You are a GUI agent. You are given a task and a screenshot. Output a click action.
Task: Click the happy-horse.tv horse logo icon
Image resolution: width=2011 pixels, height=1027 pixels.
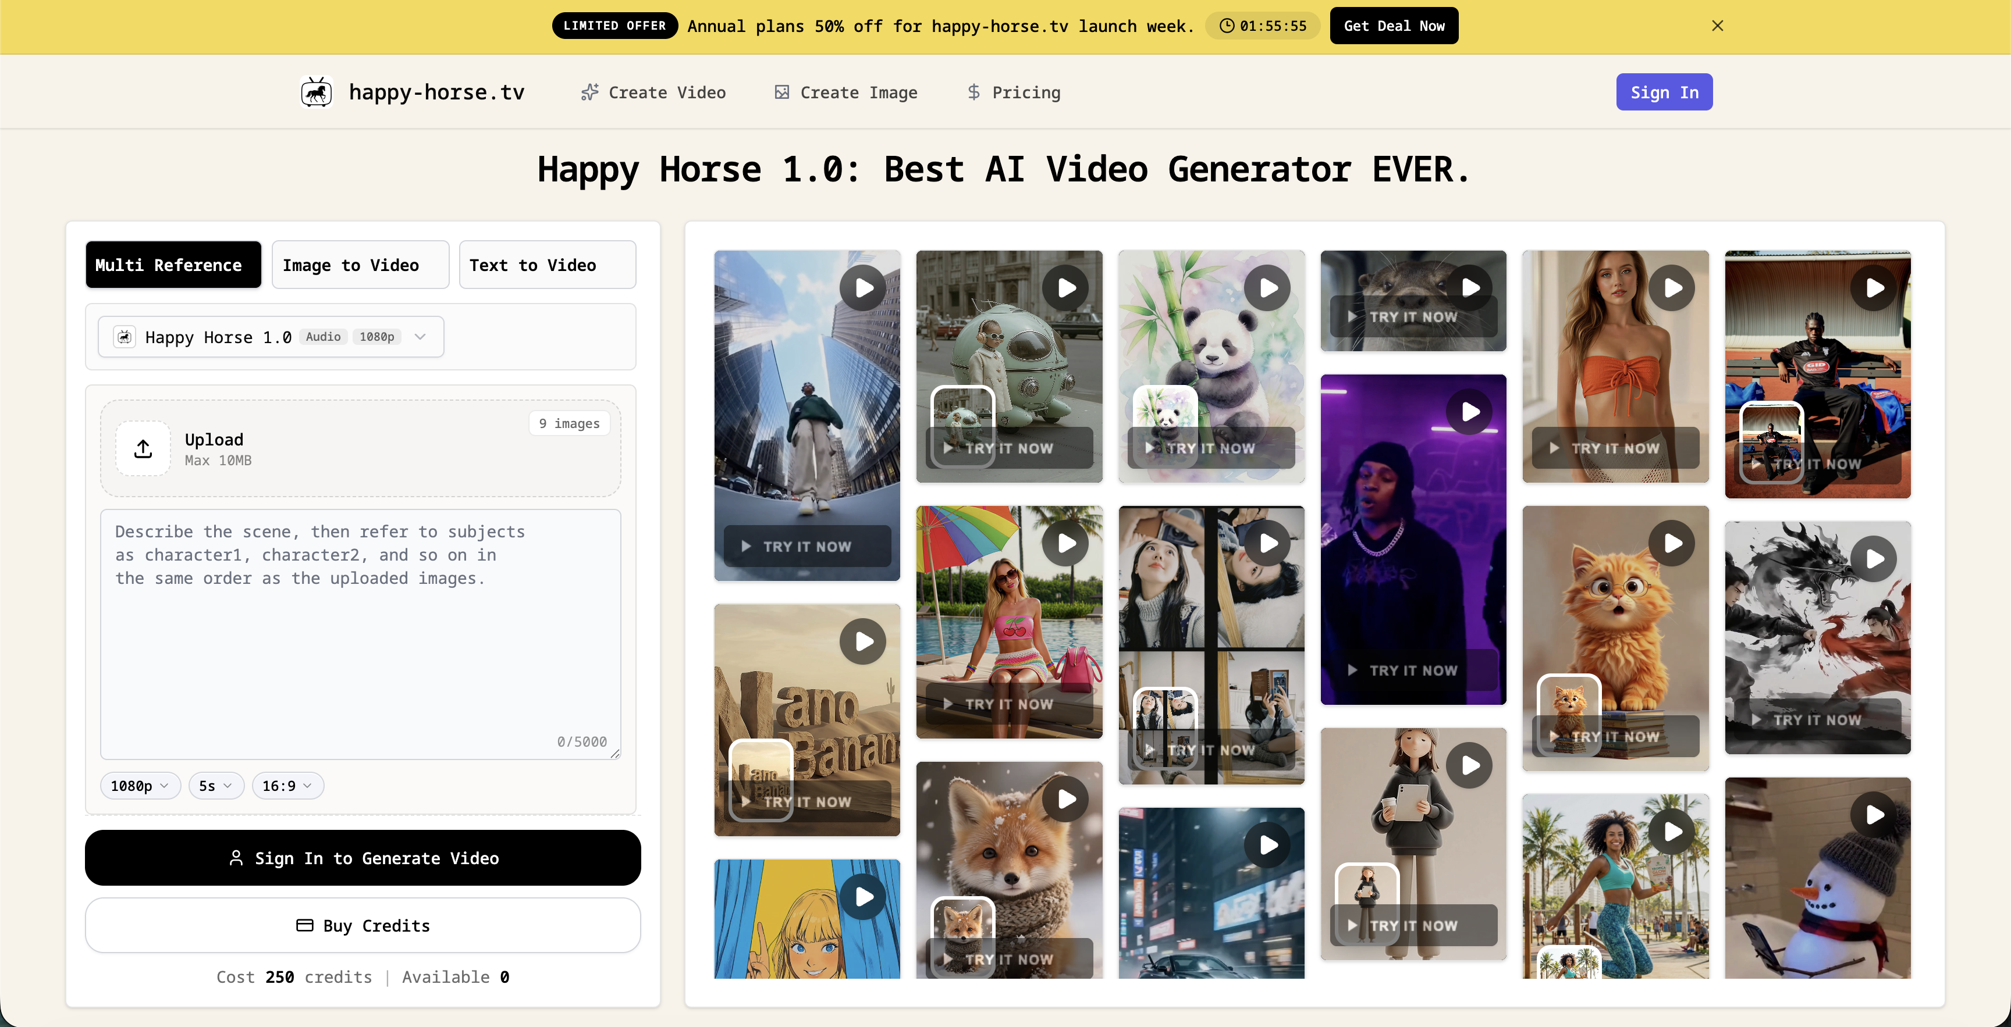316,92
